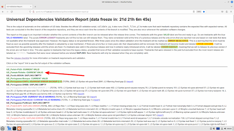Click the yellow ERROR DISCARD label
Viewport: 234px width, 131px height.
pos(205,44)
